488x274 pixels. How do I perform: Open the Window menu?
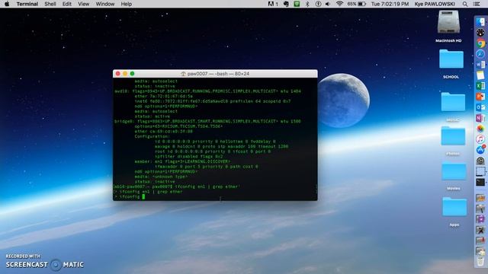click(x=105, y=4)
